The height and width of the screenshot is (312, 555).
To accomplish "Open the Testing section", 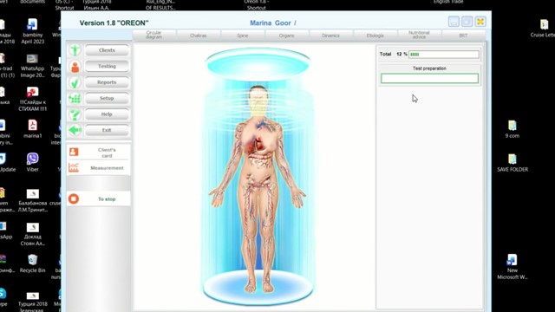I will (107, 66).
